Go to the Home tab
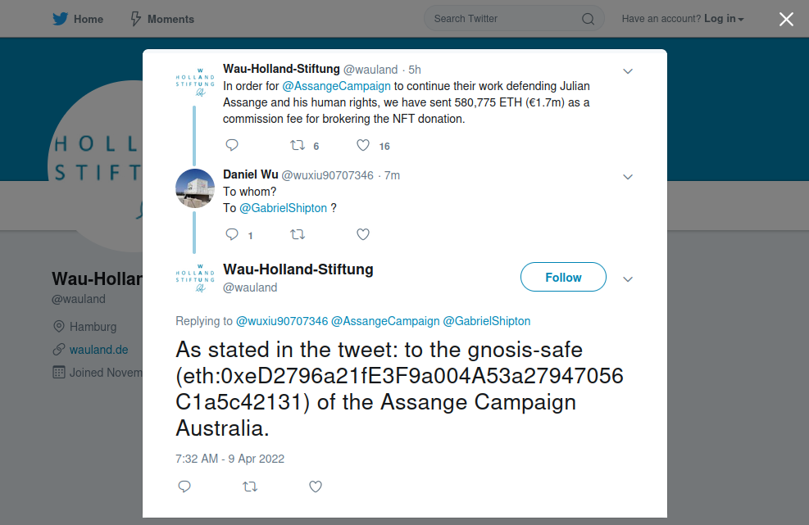The image size is (809, 525). click(x=78, y=19)
